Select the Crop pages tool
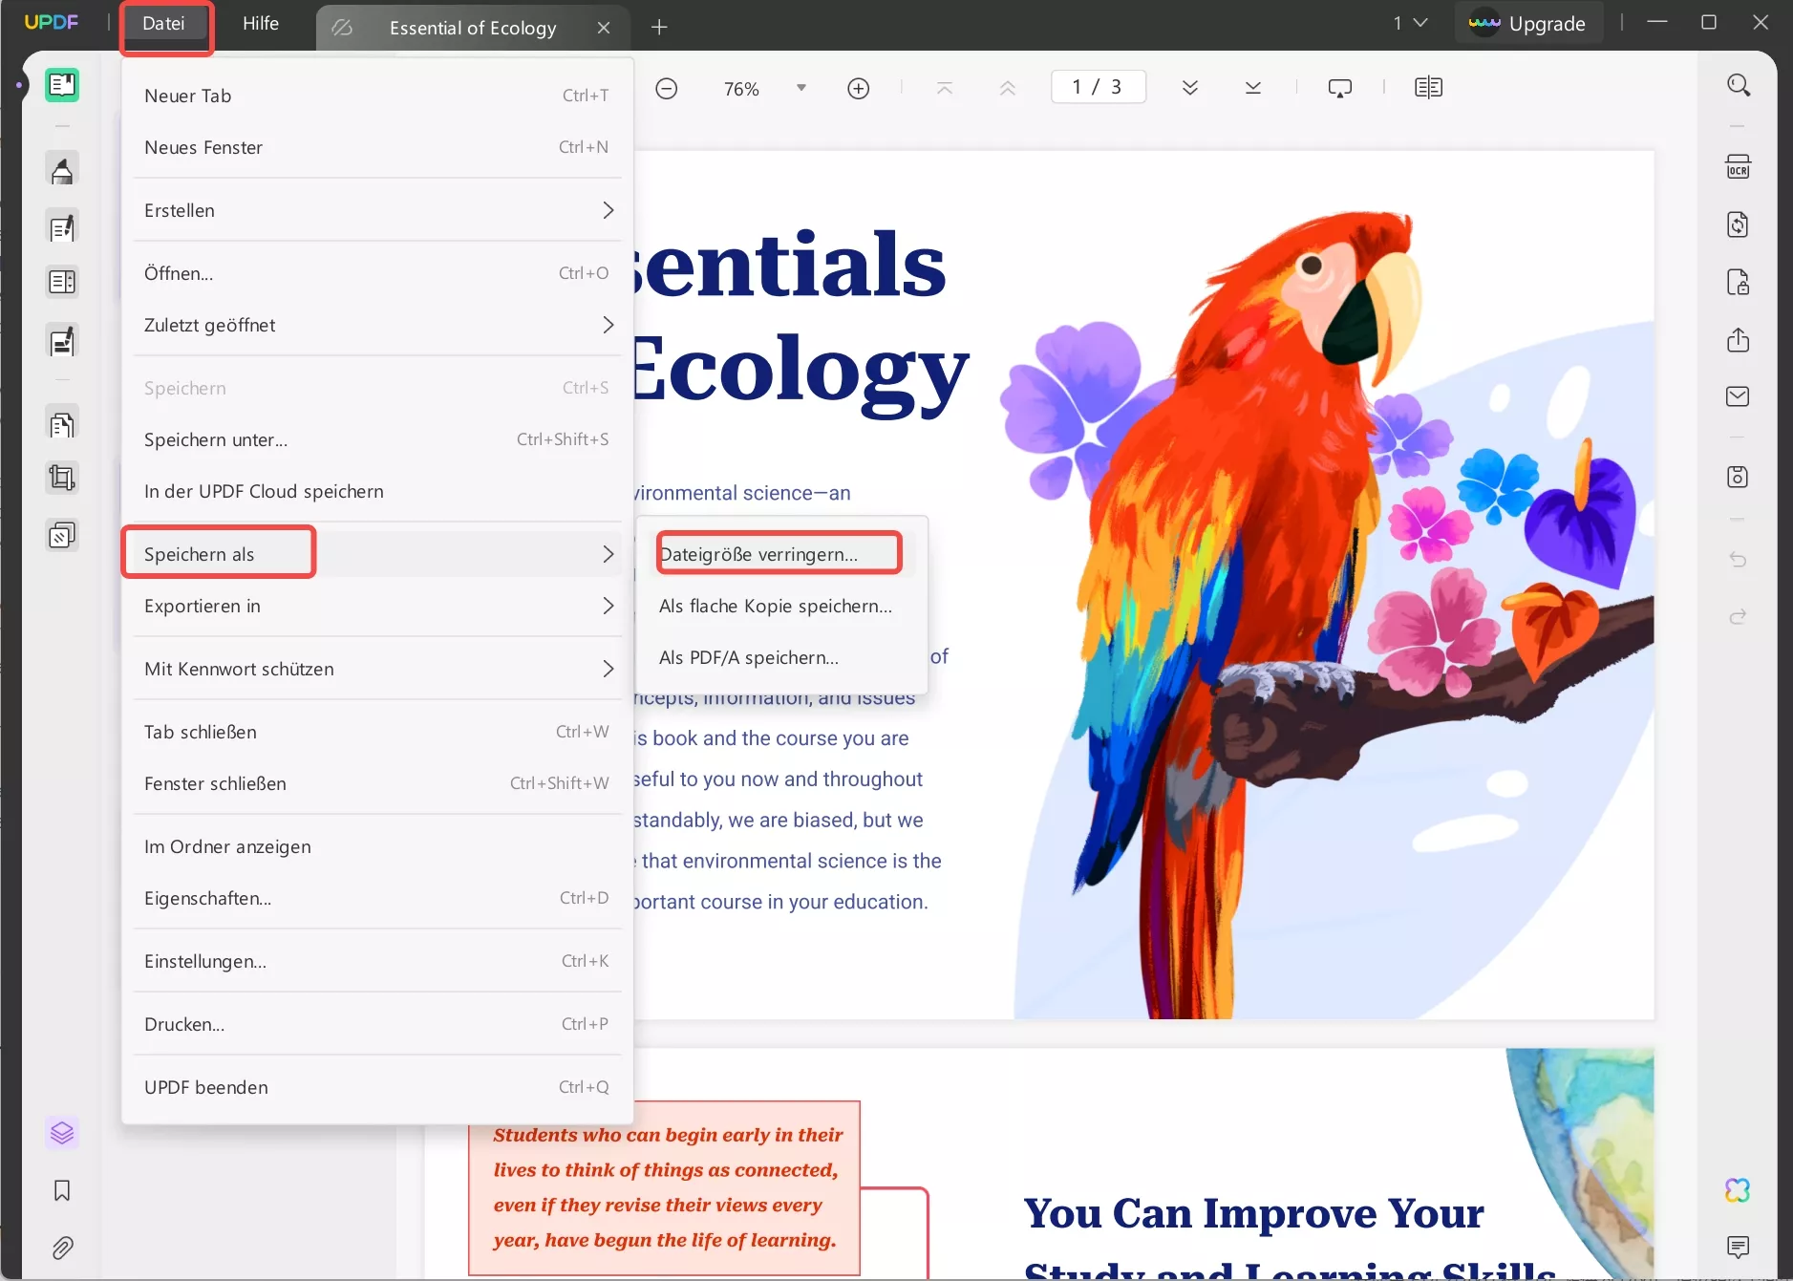1793x1281 pixels. [62, 478]
